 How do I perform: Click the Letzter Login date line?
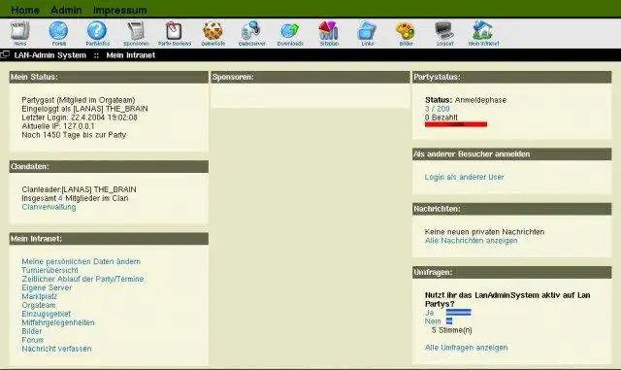(80, 118)
